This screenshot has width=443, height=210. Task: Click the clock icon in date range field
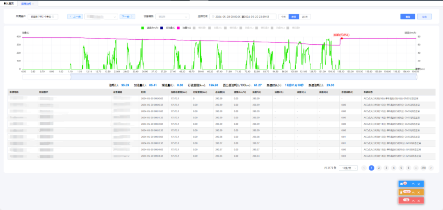pos(213,17)
